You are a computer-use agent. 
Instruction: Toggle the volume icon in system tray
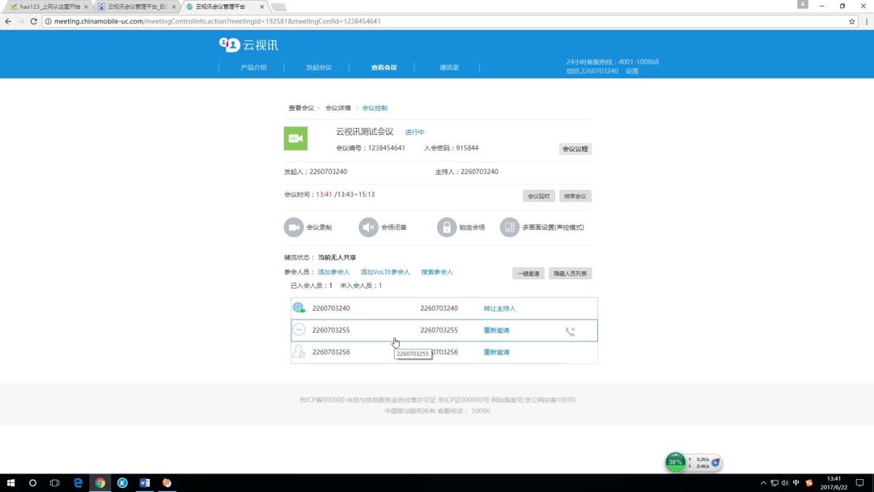click(785, 482)
